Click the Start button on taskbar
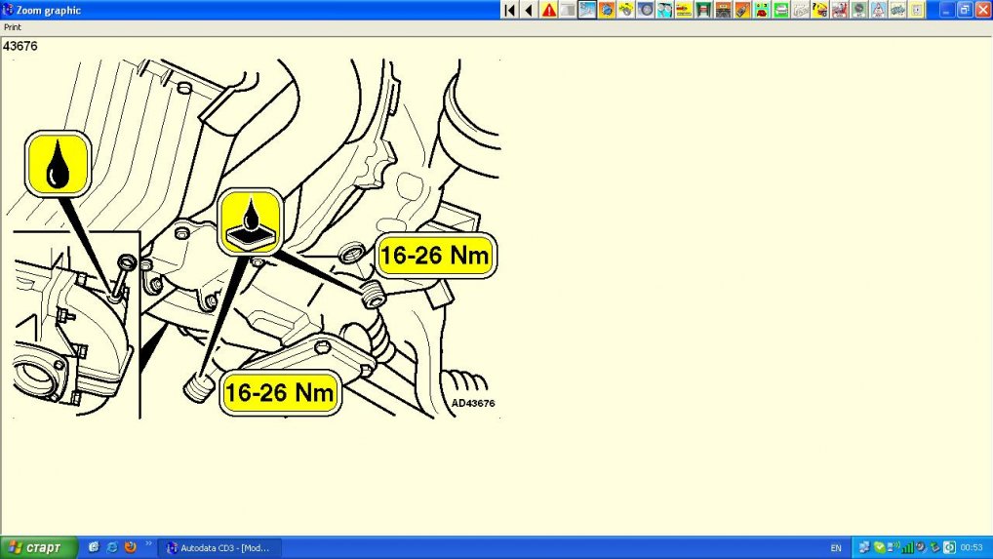Image resolution: width=993 pixels, height=559 pixels. 33,547
